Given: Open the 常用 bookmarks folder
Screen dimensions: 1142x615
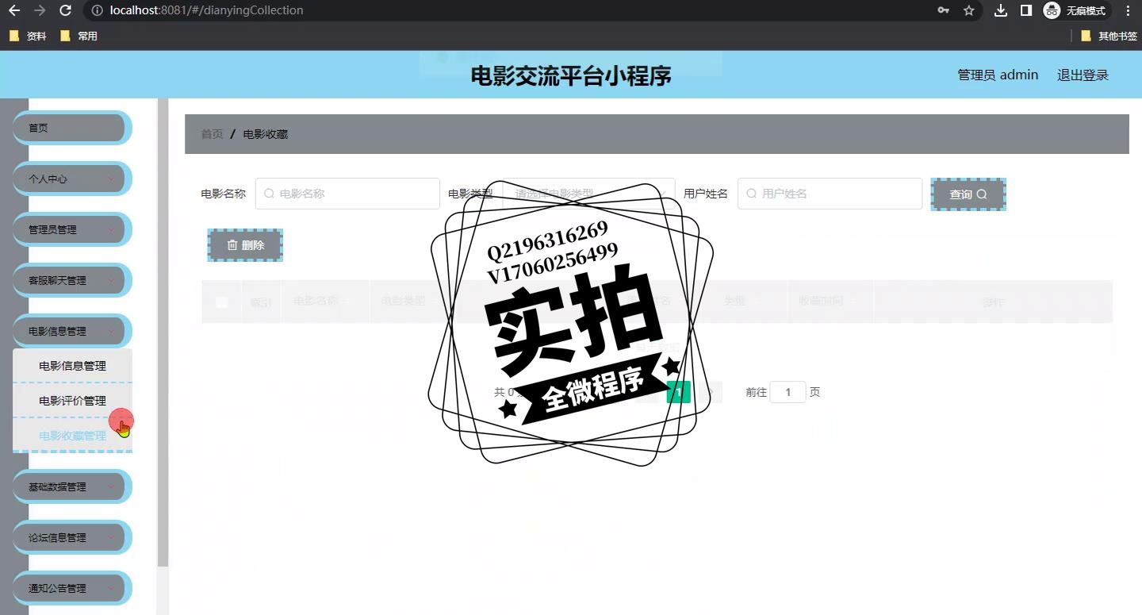Looking at the screenshot, I should (x=79, y=36).
